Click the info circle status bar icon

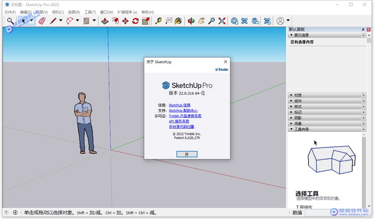click(x=15, y=212)
